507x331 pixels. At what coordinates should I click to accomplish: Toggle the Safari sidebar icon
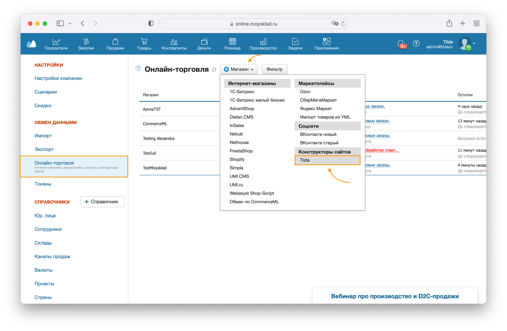pos(60,23)
